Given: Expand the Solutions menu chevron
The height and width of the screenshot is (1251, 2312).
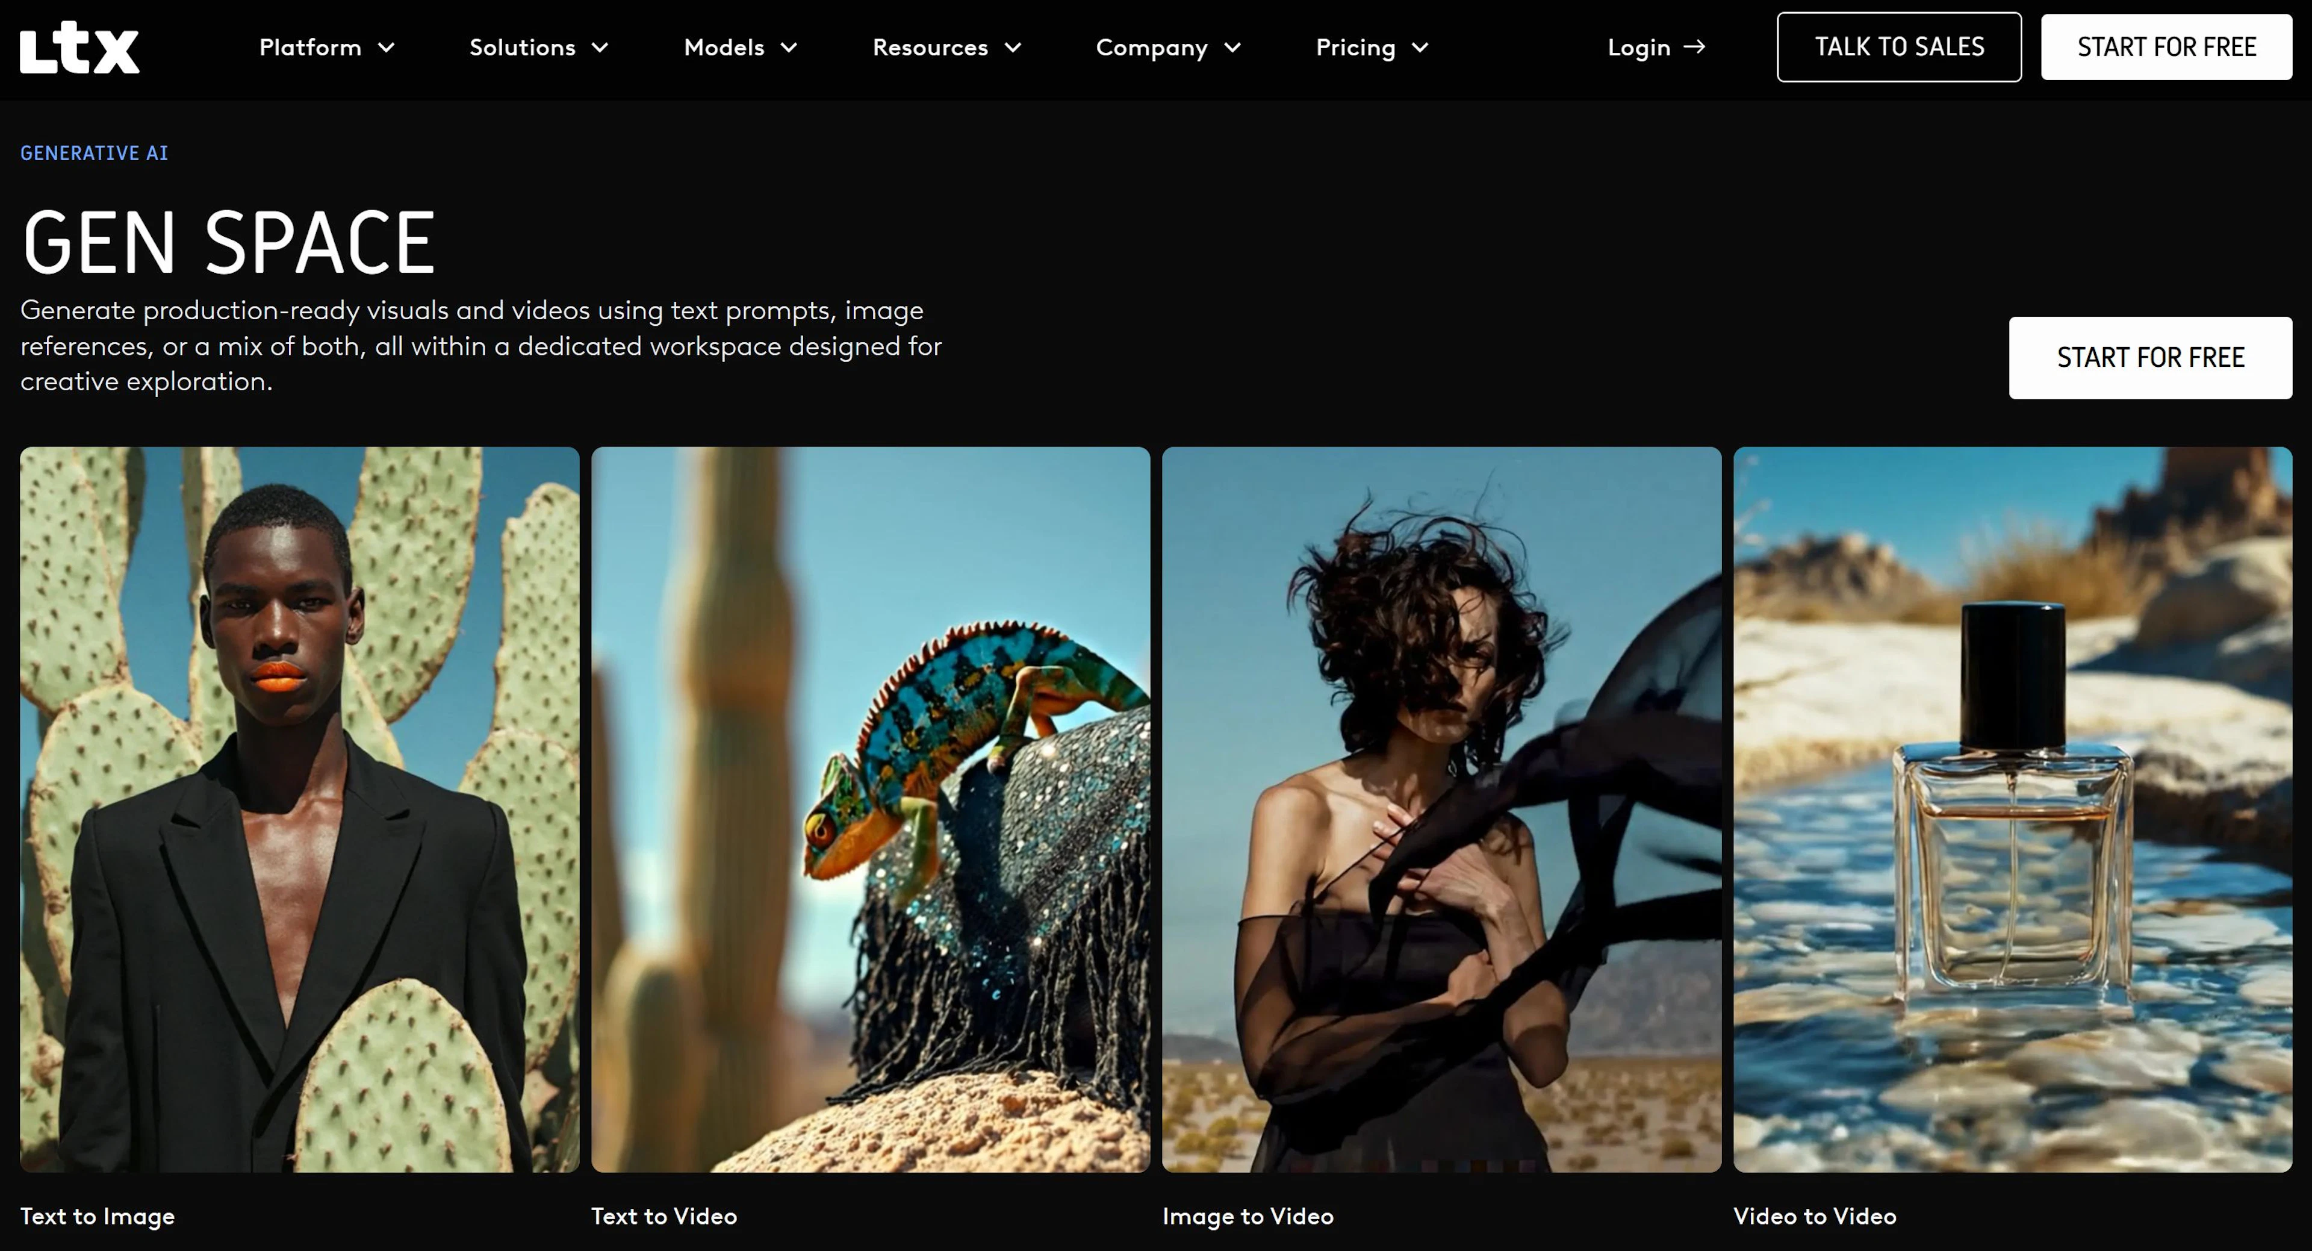Looking at the screenshot, I should point(600,48).
